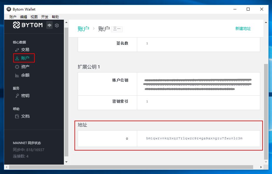Screen dimensions: 272x174
Task: Open the 开发 menu
Action: click(x=44, y=17)
